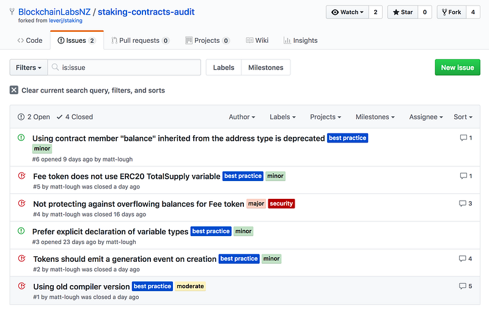Switch to the Code tab

pos(30,40)
